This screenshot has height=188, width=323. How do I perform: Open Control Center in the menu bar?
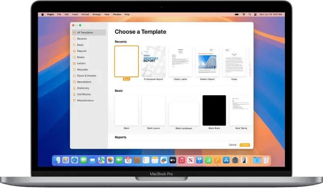tap(256, 14)
